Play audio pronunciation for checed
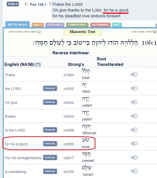Image resolution: width=157 pixels, height=178 pixels. click(x=134, y=158)
